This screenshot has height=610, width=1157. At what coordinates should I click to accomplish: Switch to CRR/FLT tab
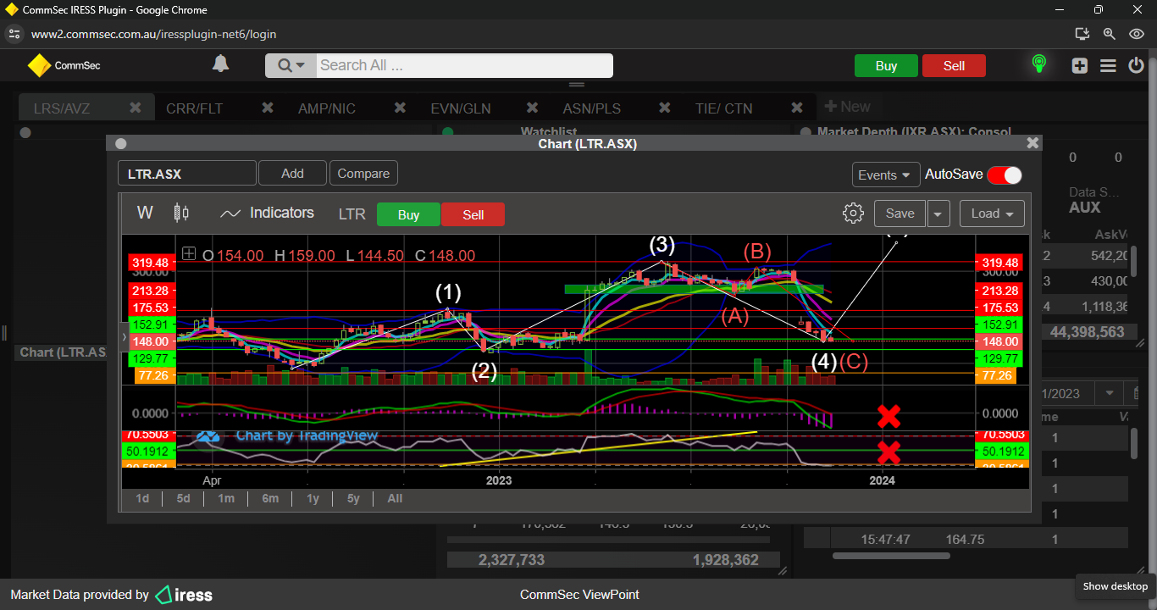point(194,108)
